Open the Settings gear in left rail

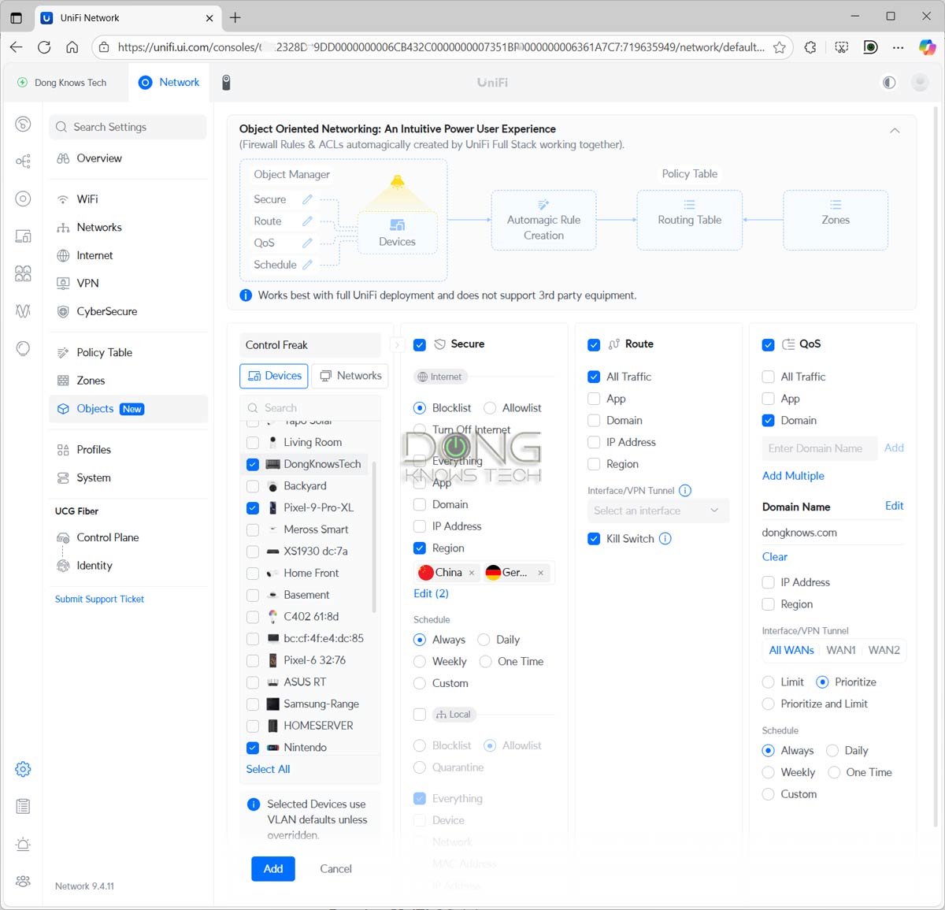(23, 769)
